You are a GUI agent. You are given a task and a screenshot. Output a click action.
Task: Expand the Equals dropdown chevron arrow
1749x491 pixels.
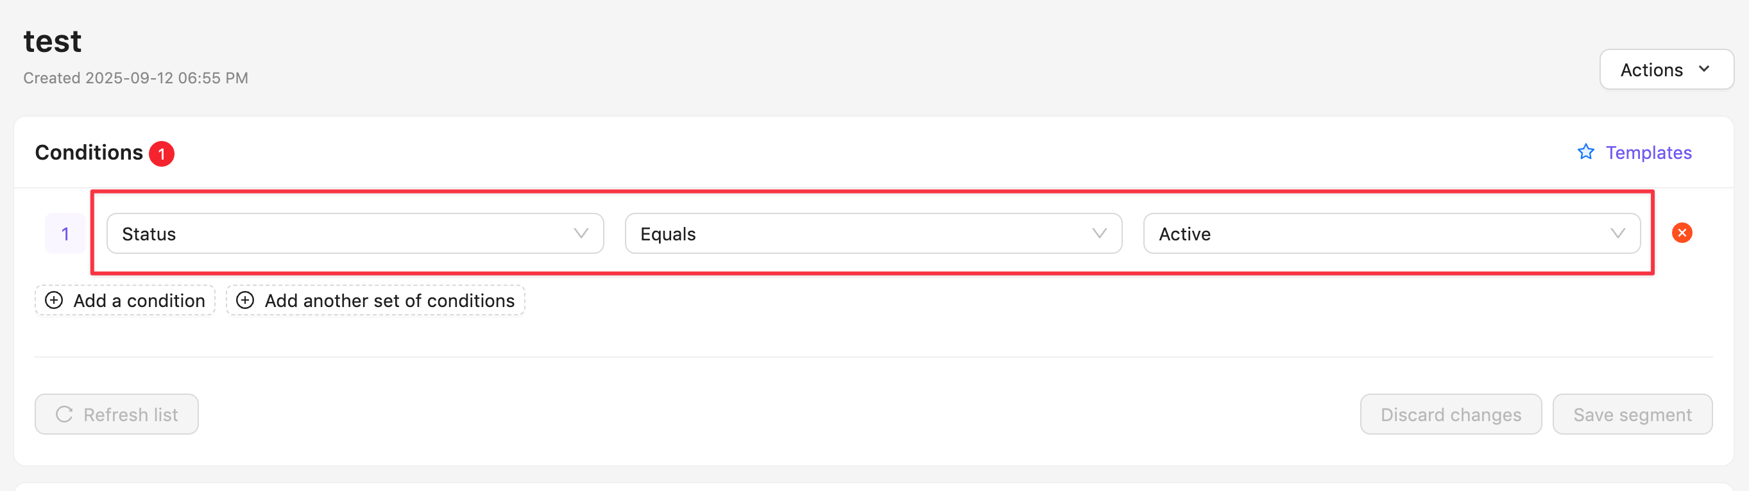[x=1099, y=233]
